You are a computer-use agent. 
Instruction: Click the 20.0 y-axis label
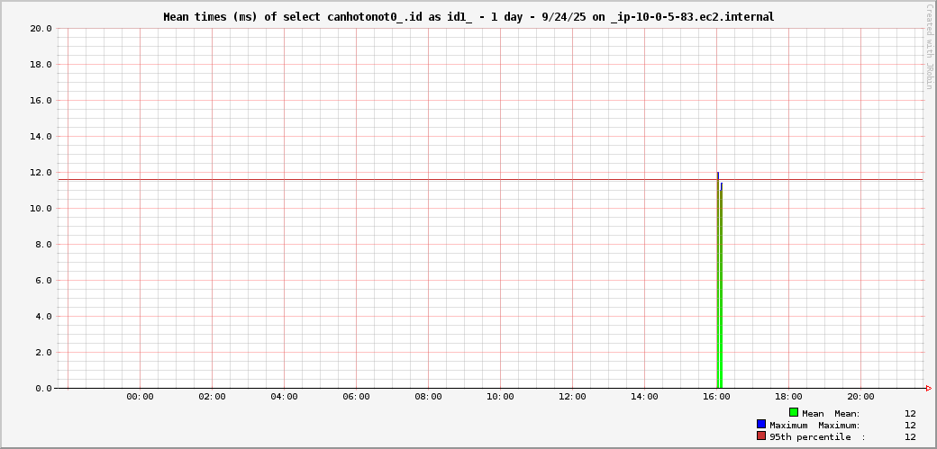pos(41,28)
